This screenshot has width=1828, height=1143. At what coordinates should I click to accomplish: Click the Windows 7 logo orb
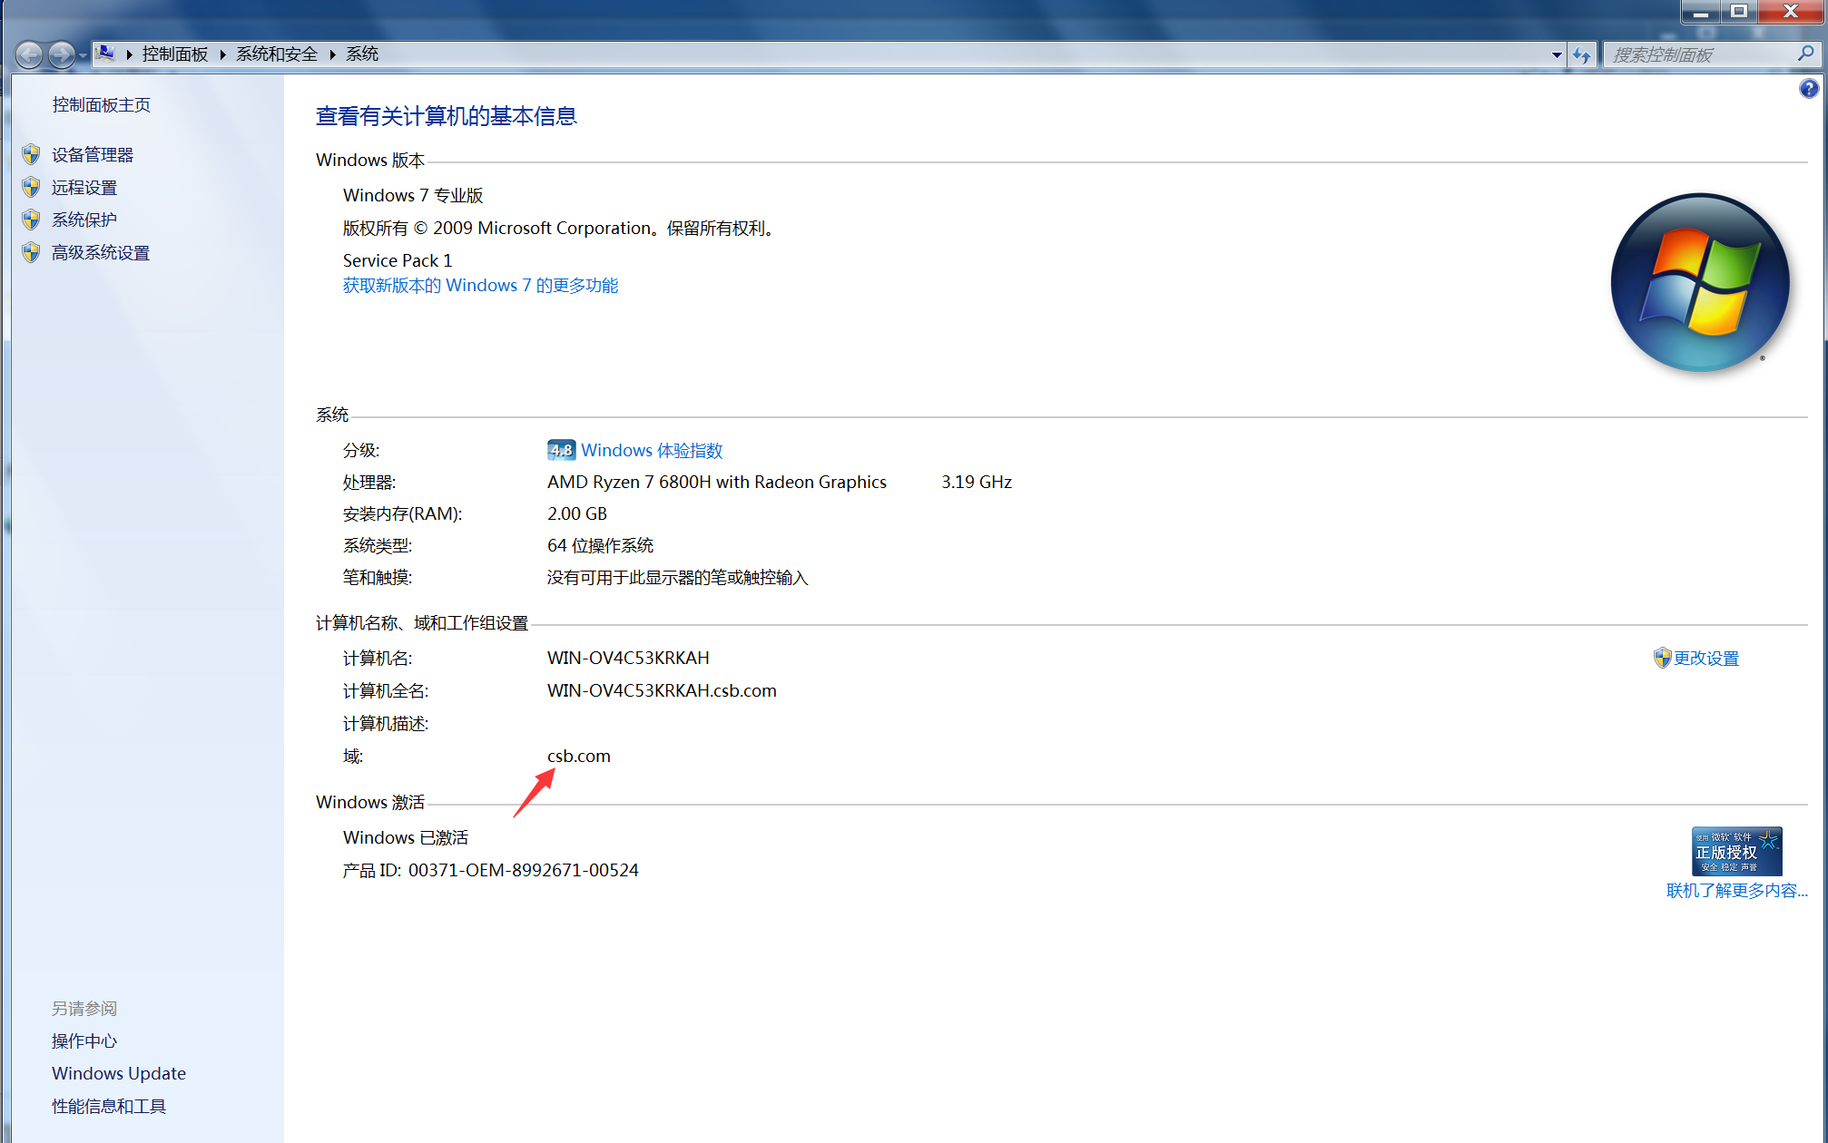point(1700,282)
